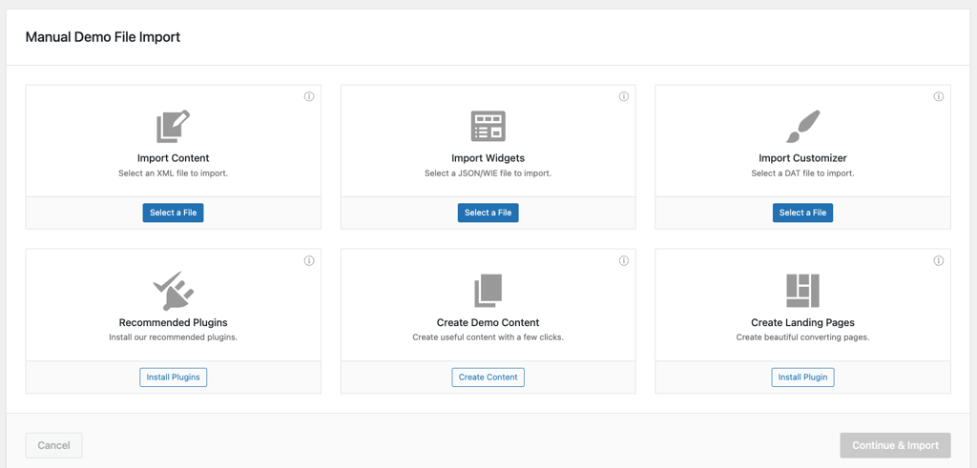Click the 'Create Landing Pages' card title
Image resolution: width=977 pixels, height=468 pixels.
(x=802, y=322)
